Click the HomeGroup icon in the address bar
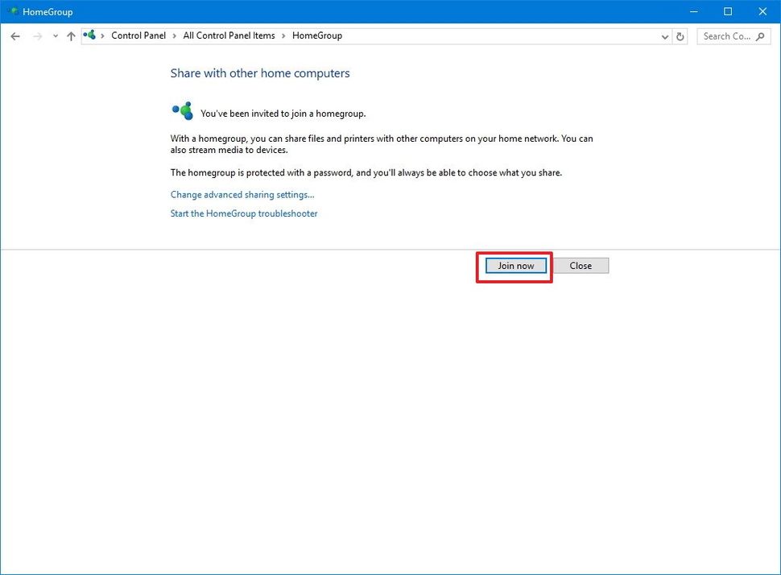The height and width of the screenshot is (575, 781). tap(89, 35)
